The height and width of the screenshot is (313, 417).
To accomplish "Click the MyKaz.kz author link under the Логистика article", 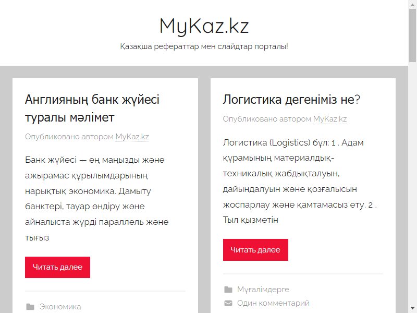I will pos(330,119).
